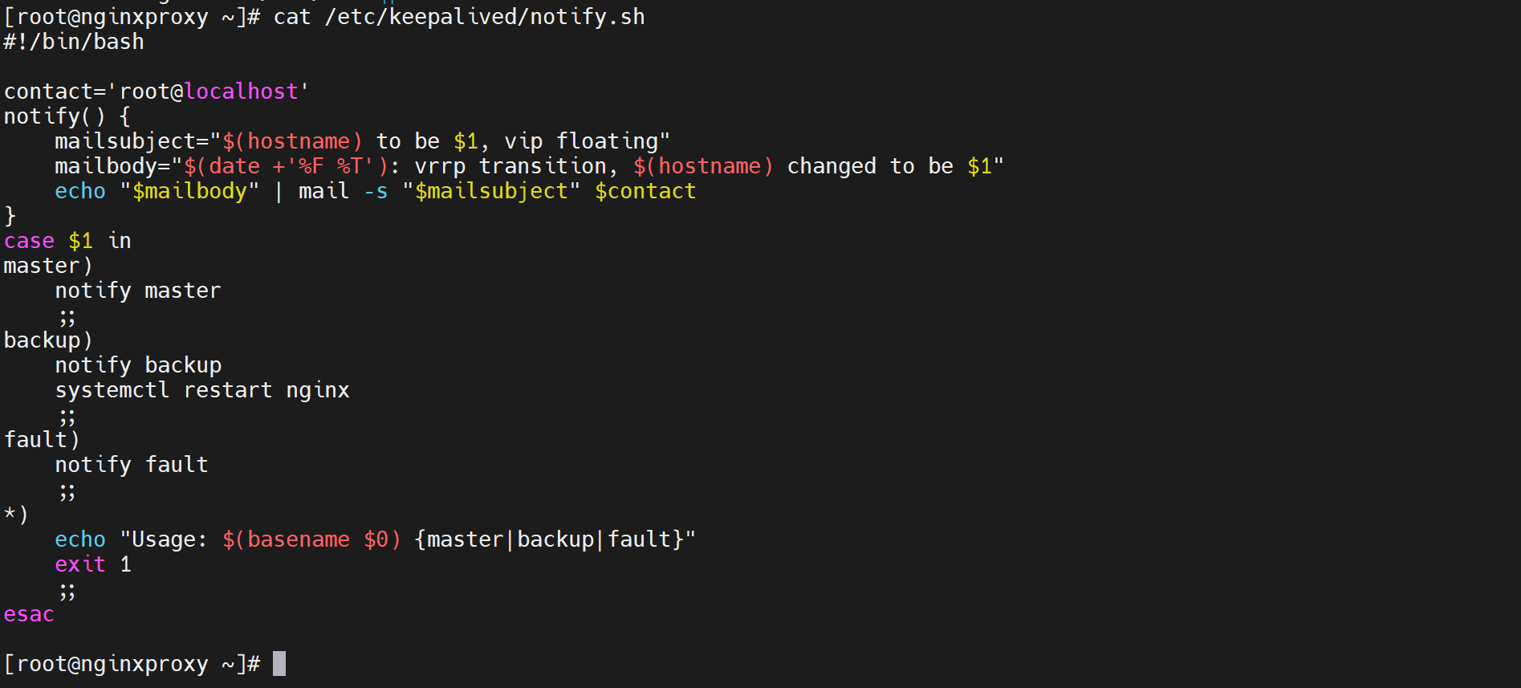Click the 'mail -s' command text
The height and width of the screenshot is (688, 1521).
click(x=343, y=191)
